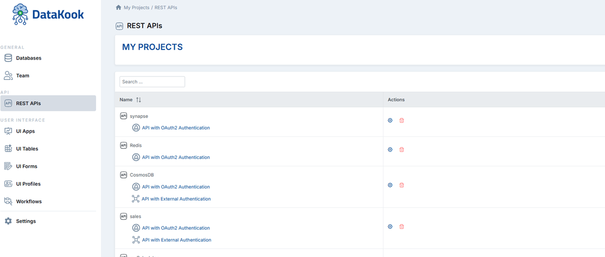Click the Settings gear icon in sidebar
605x257 pixels.
(8, 221)
